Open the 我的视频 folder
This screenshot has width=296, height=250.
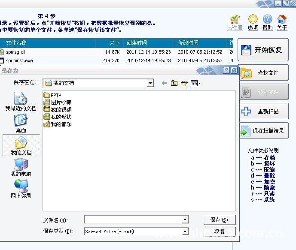(58, 109)
